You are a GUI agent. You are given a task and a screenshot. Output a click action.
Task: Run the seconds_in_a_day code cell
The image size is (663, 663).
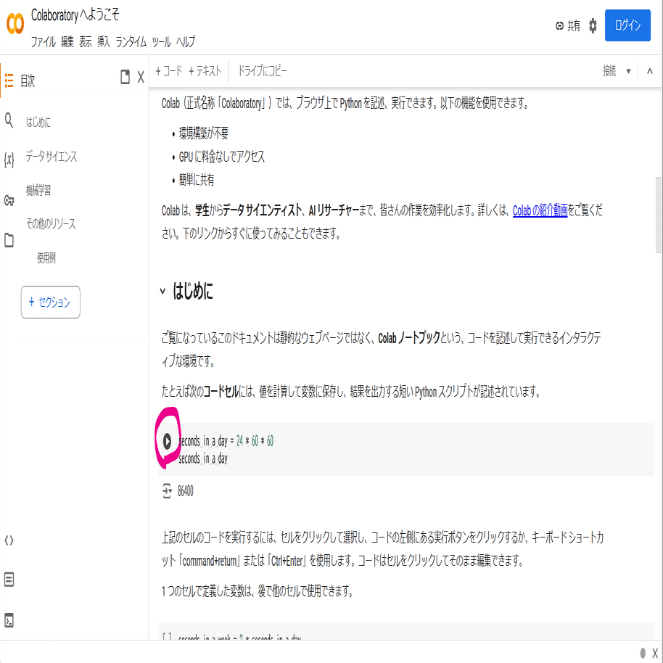[167, 441]
